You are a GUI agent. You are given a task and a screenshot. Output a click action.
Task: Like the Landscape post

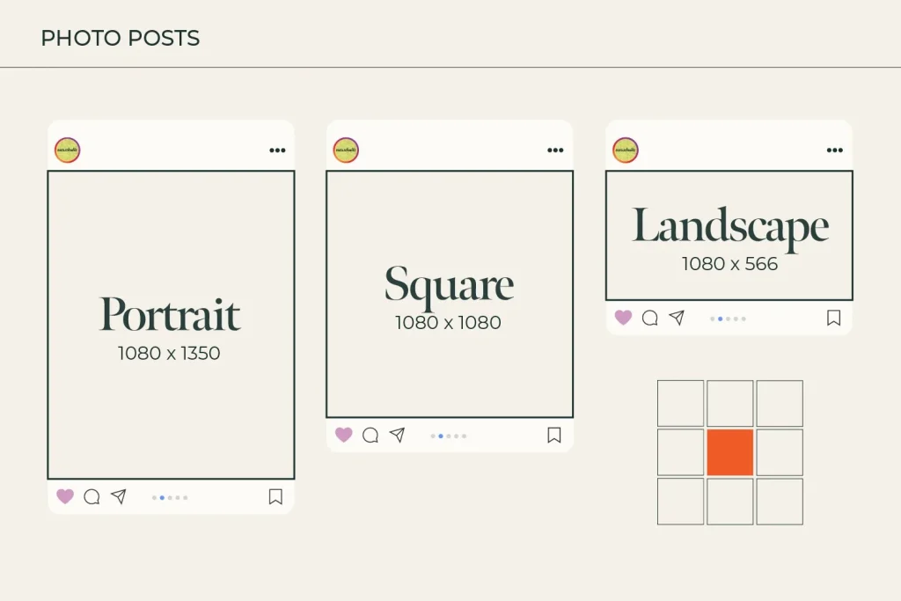click(x=623, y=318)
